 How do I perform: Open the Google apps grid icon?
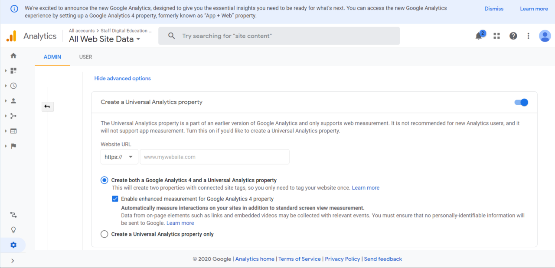point(496,36)
